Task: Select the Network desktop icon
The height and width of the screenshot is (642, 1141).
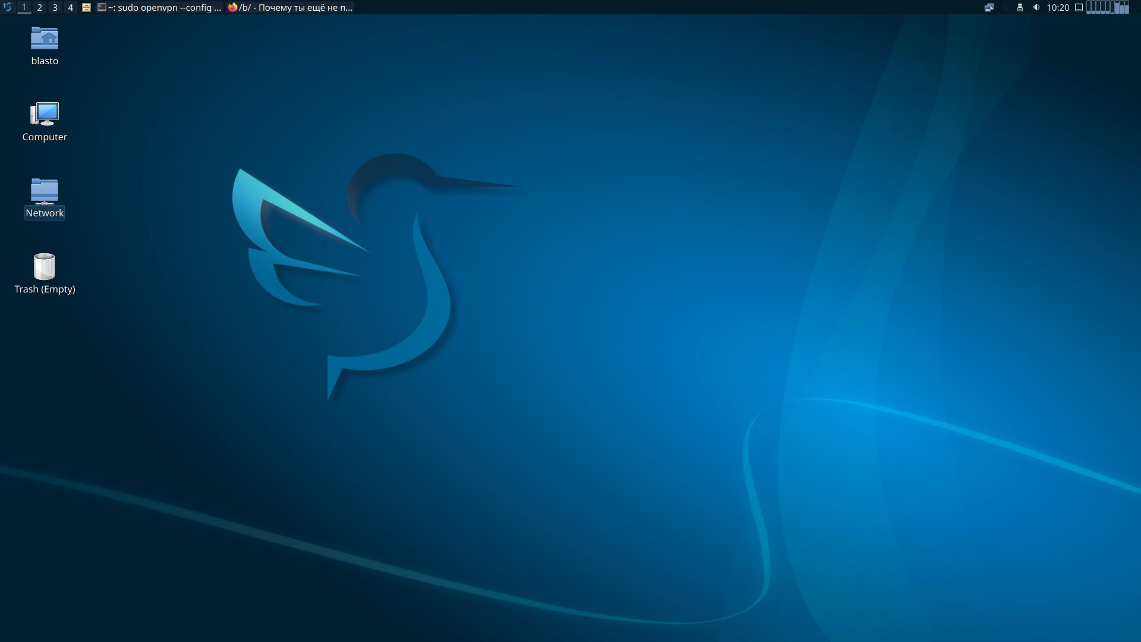Action: point(45,191)
